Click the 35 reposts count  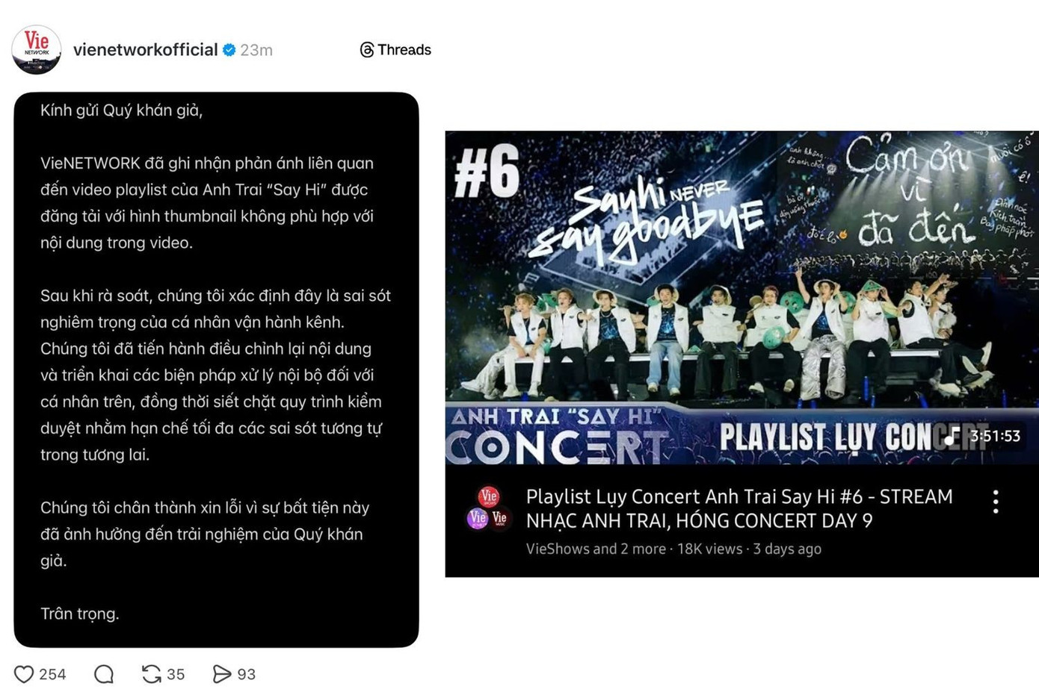point(176,674)
